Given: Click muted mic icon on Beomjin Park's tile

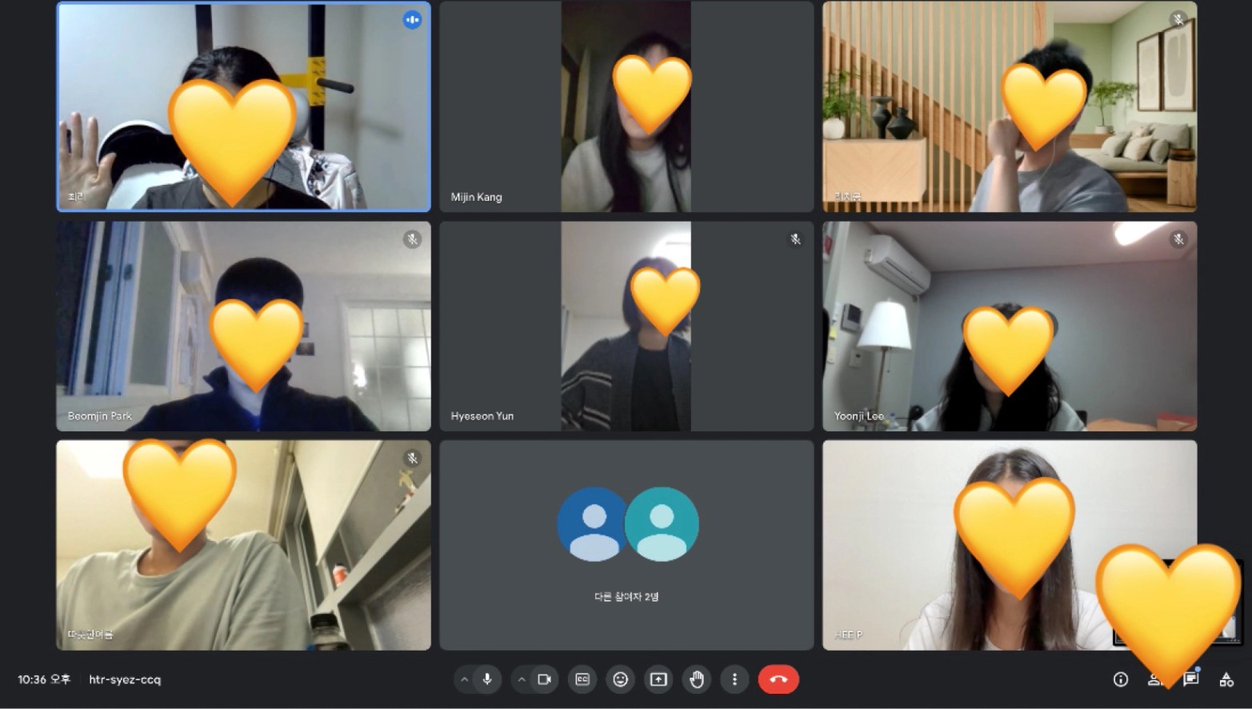Looking at the screenshot, I should coord(412,239).
